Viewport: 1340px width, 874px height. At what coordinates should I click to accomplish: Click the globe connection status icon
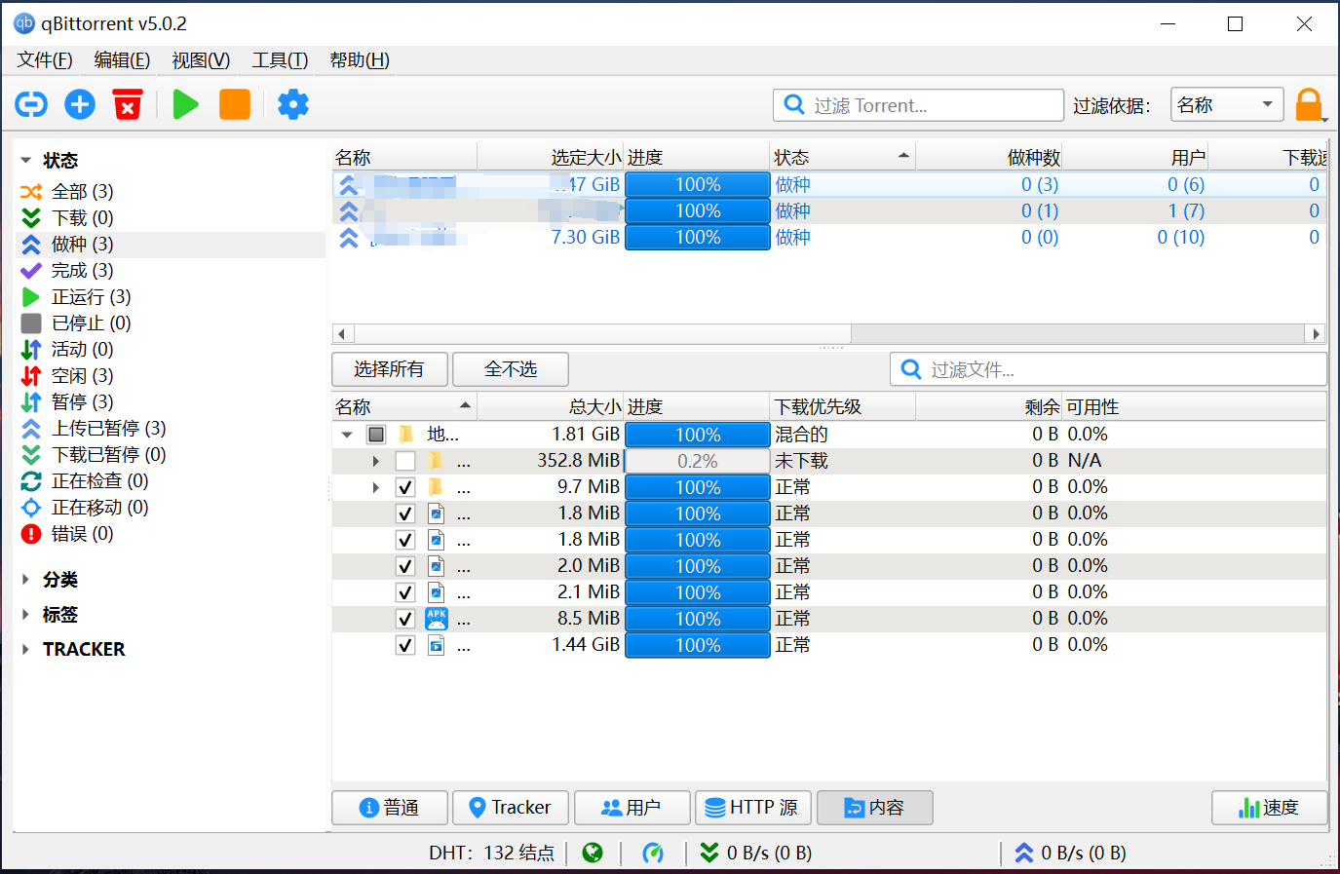click(593, 853)
